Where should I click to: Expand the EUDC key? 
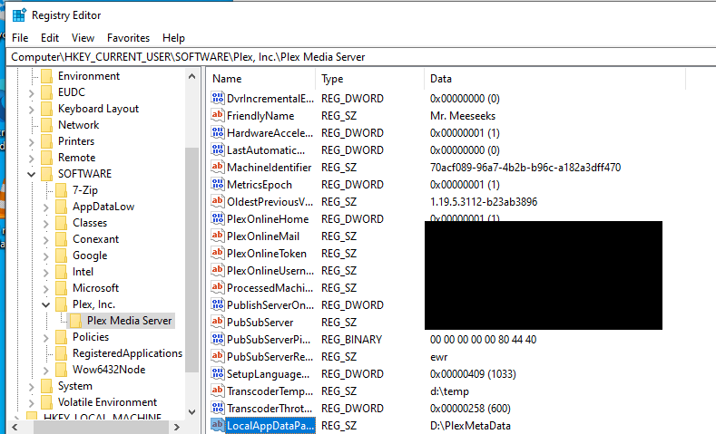(x=31, y=93)
